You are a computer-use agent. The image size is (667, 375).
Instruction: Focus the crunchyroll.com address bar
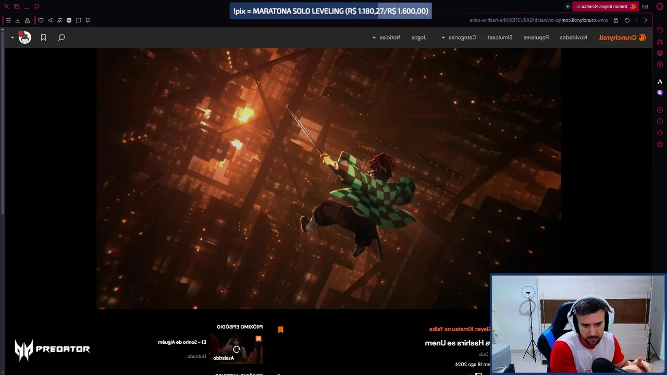[x=538, y=20]
